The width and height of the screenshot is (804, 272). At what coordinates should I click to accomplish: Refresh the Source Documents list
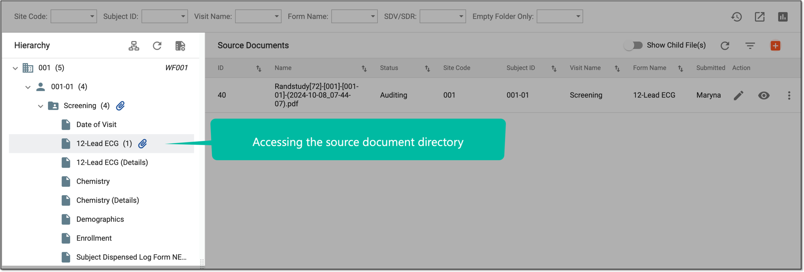(725, 46)
